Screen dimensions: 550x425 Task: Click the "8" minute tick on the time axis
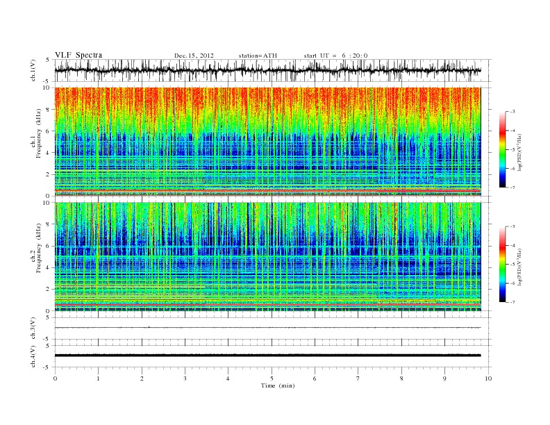[x=401, y=378]
